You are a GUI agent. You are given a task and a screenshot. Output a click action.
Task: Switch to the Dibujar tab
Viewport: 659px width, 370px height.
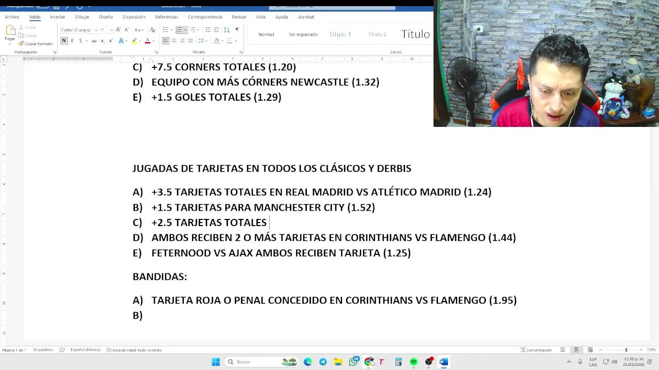coord(82,17)
